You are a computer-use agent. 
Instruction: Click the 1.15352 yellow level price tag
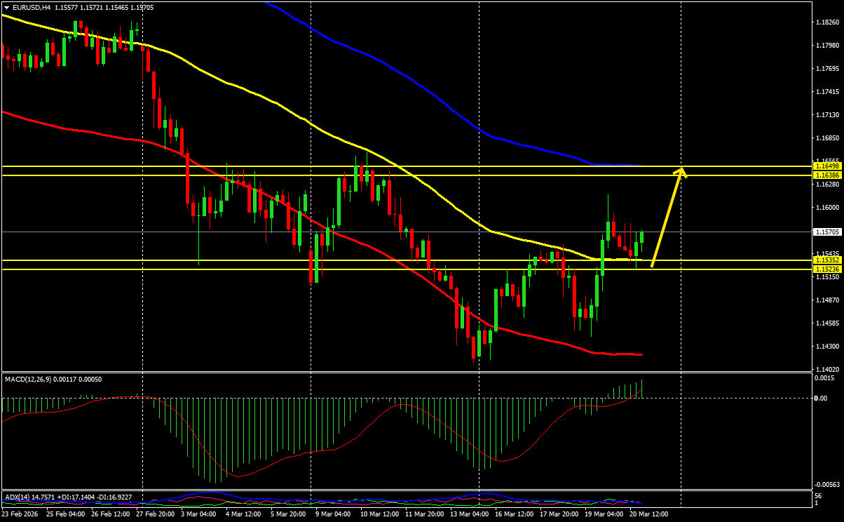pos(827,260)
